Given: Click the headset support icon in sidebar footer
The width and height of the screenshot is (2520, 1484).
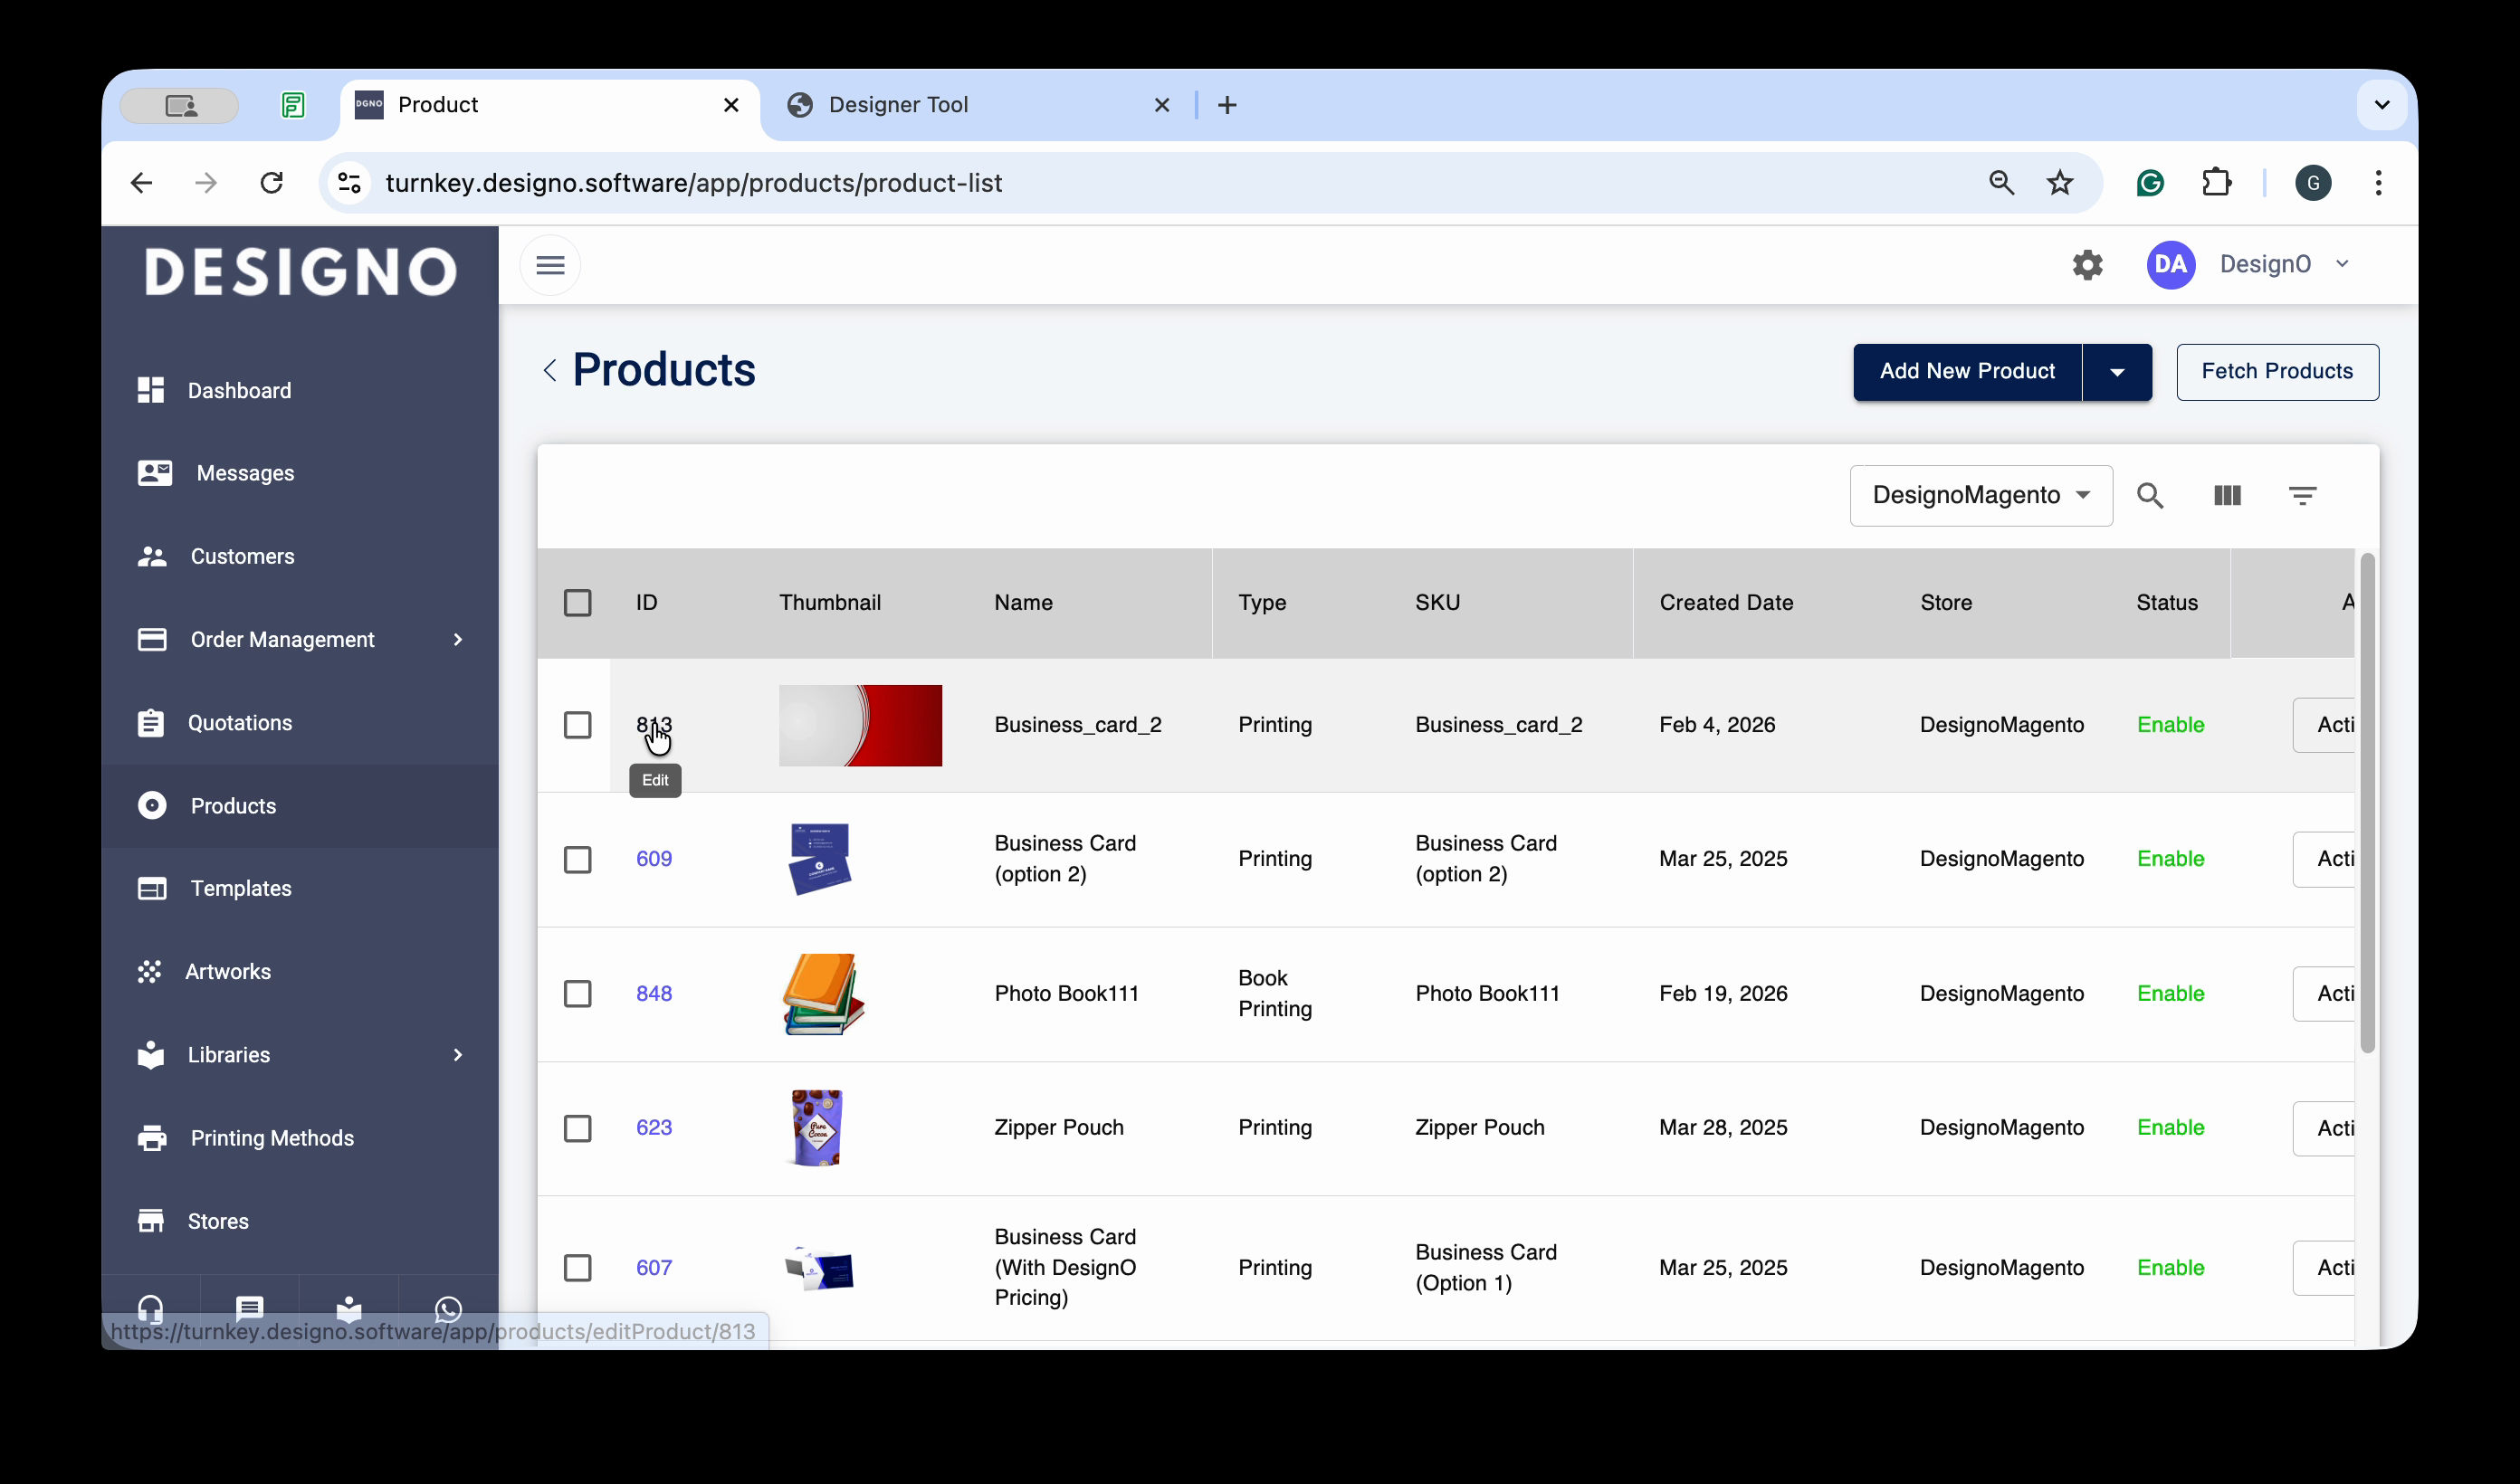Looking at the screenshot, I should pos(150,1307).
